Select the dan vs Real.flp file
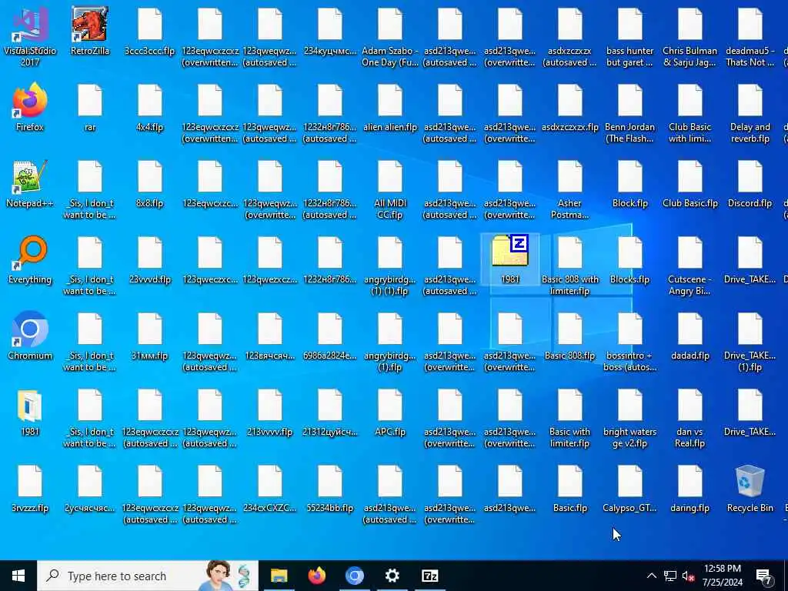 tap(690, 419)
